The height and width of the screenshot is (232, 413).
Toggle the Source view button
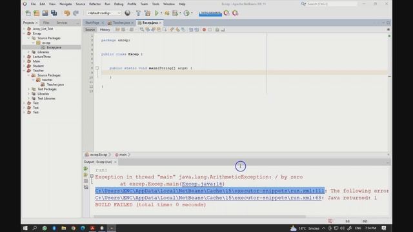point(90,30)
